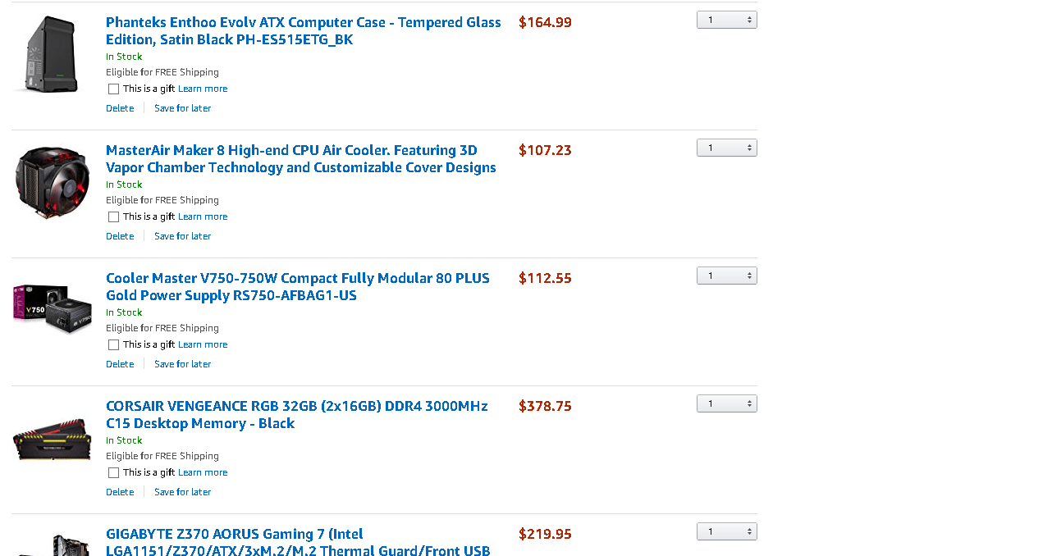This screenshot has width=1052, height=556.
Task: Open the quantity dropdown for the Phanteks case
Action: coord(726,20)
